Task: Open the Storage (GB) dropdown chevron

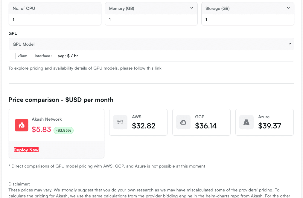Action: (x=288, y=8)
